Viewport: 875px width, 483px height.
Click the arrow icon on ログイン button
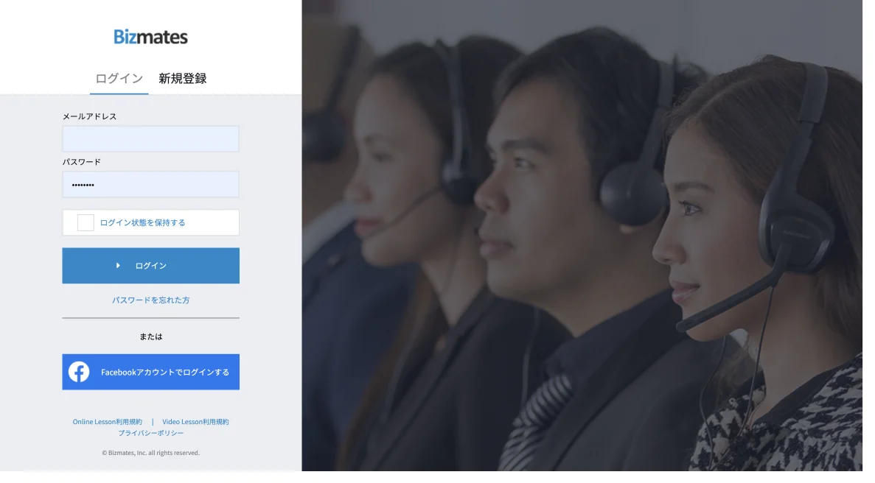tap(118, 266)
